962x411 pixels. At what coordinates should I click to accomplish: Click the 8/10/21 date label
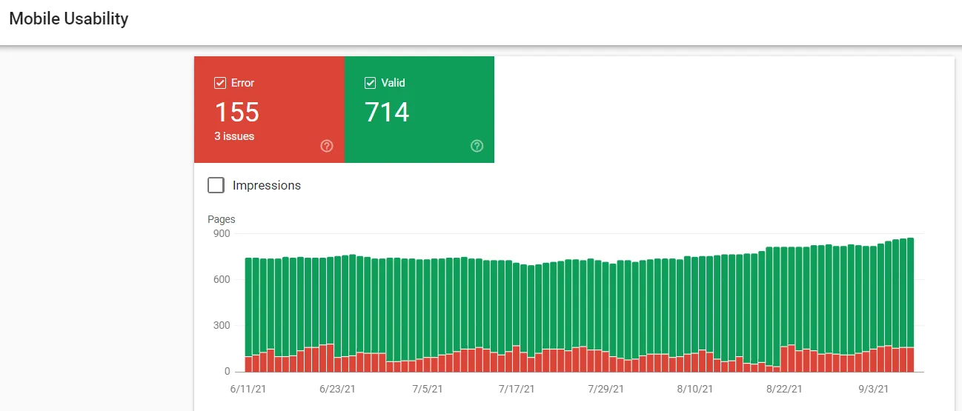coord(695,389)
